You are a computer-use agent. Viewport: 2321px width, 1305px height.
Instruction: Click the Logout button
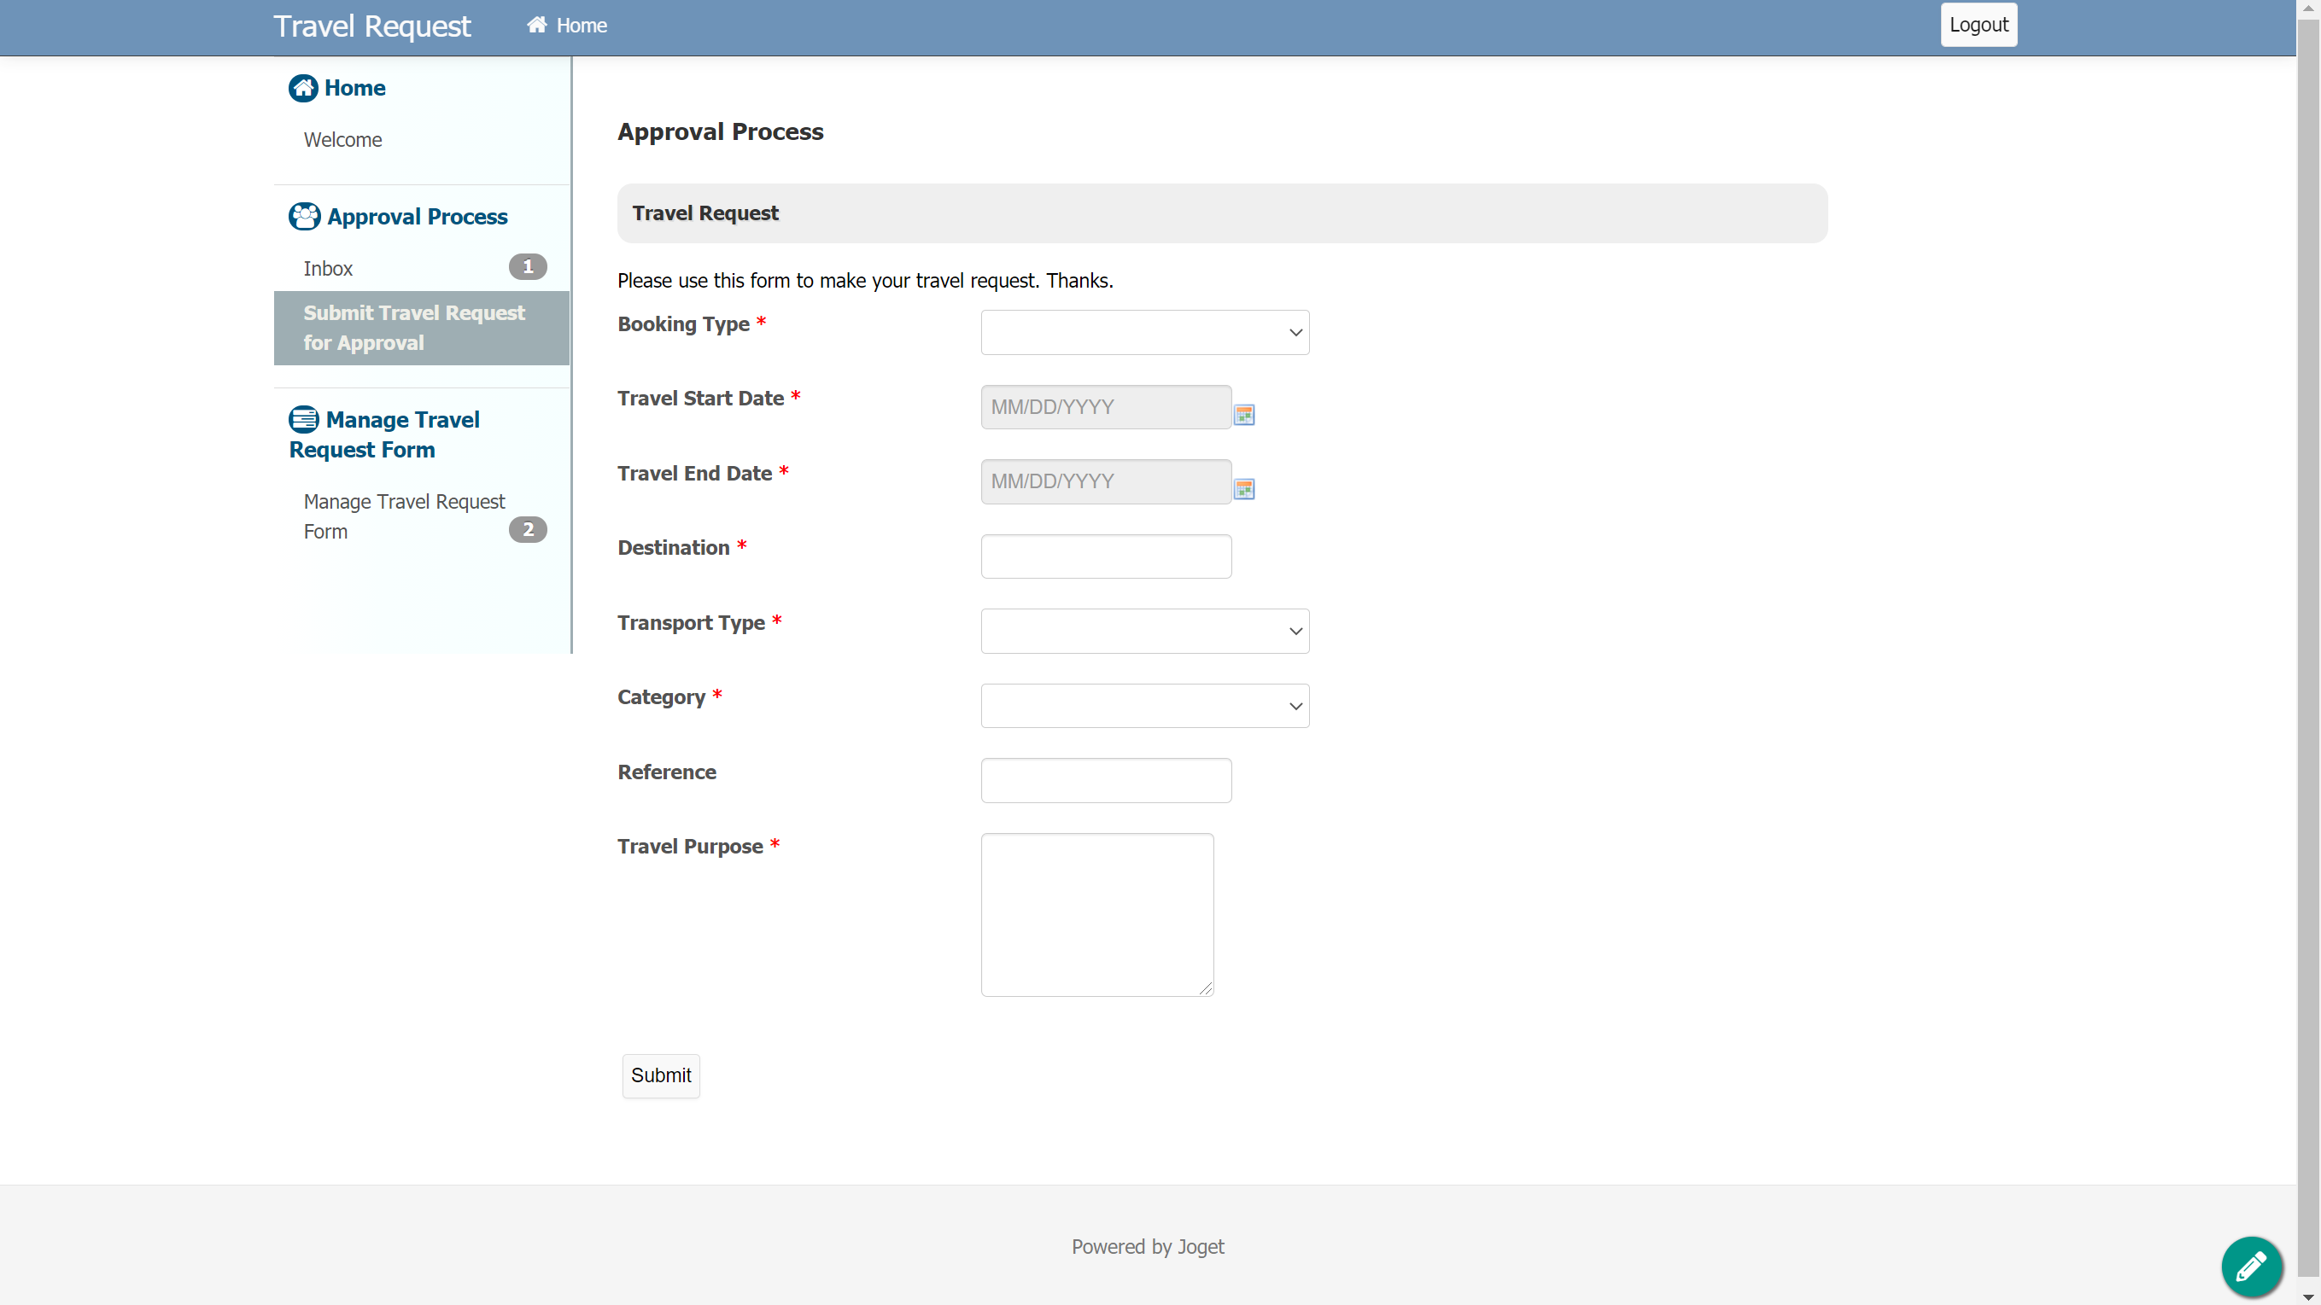point(1979,24)
